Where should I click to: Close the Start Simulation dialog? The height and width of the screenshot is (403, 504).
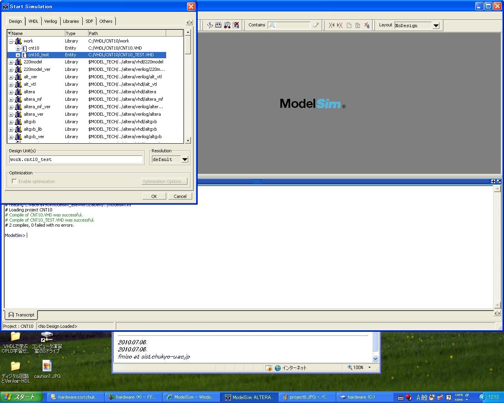point(191,6)
